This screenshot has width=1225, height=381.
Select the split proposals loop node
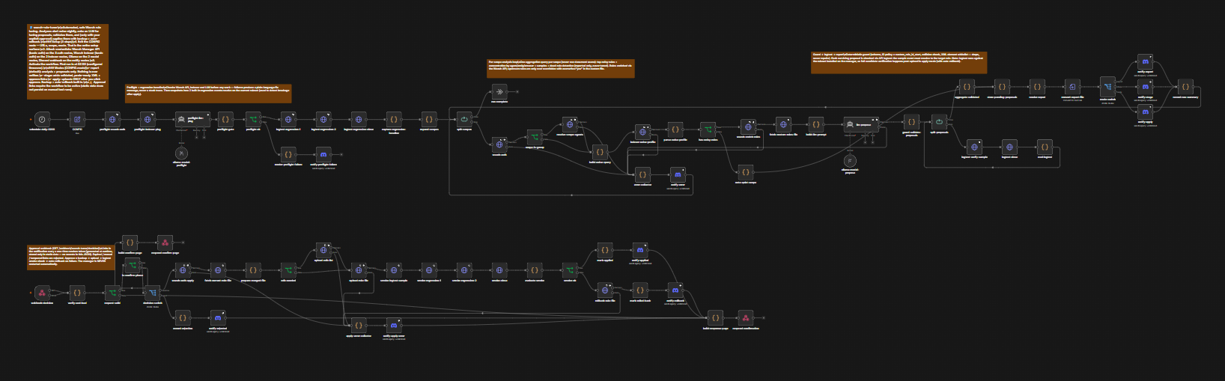pyautogui.click(x=939, y=121)
